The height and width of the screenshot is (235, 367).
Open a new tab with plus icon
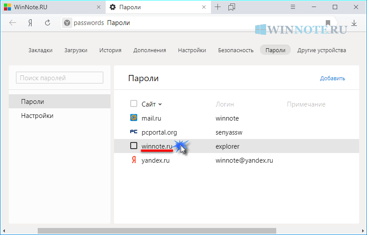point(218,7)
